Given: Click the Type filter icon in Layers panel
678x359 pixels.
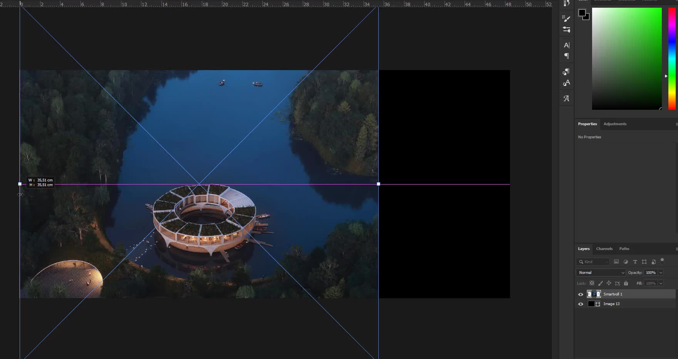Looking at the screenshot, I should coord(635,262).
